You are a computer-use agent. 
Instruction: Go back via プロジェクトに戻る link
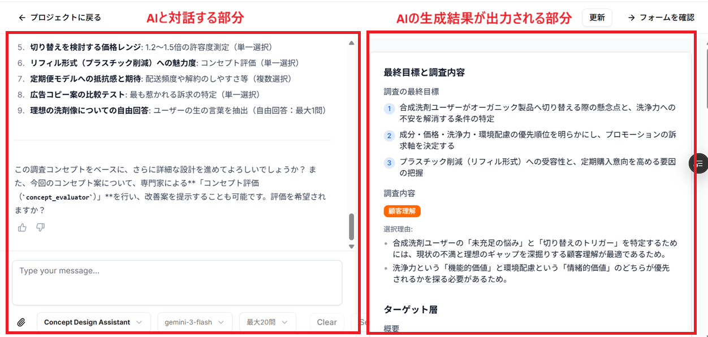coord(66,18)
